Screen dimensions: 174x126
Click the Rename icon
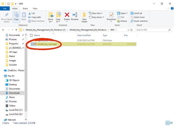(x=75, y=15)
